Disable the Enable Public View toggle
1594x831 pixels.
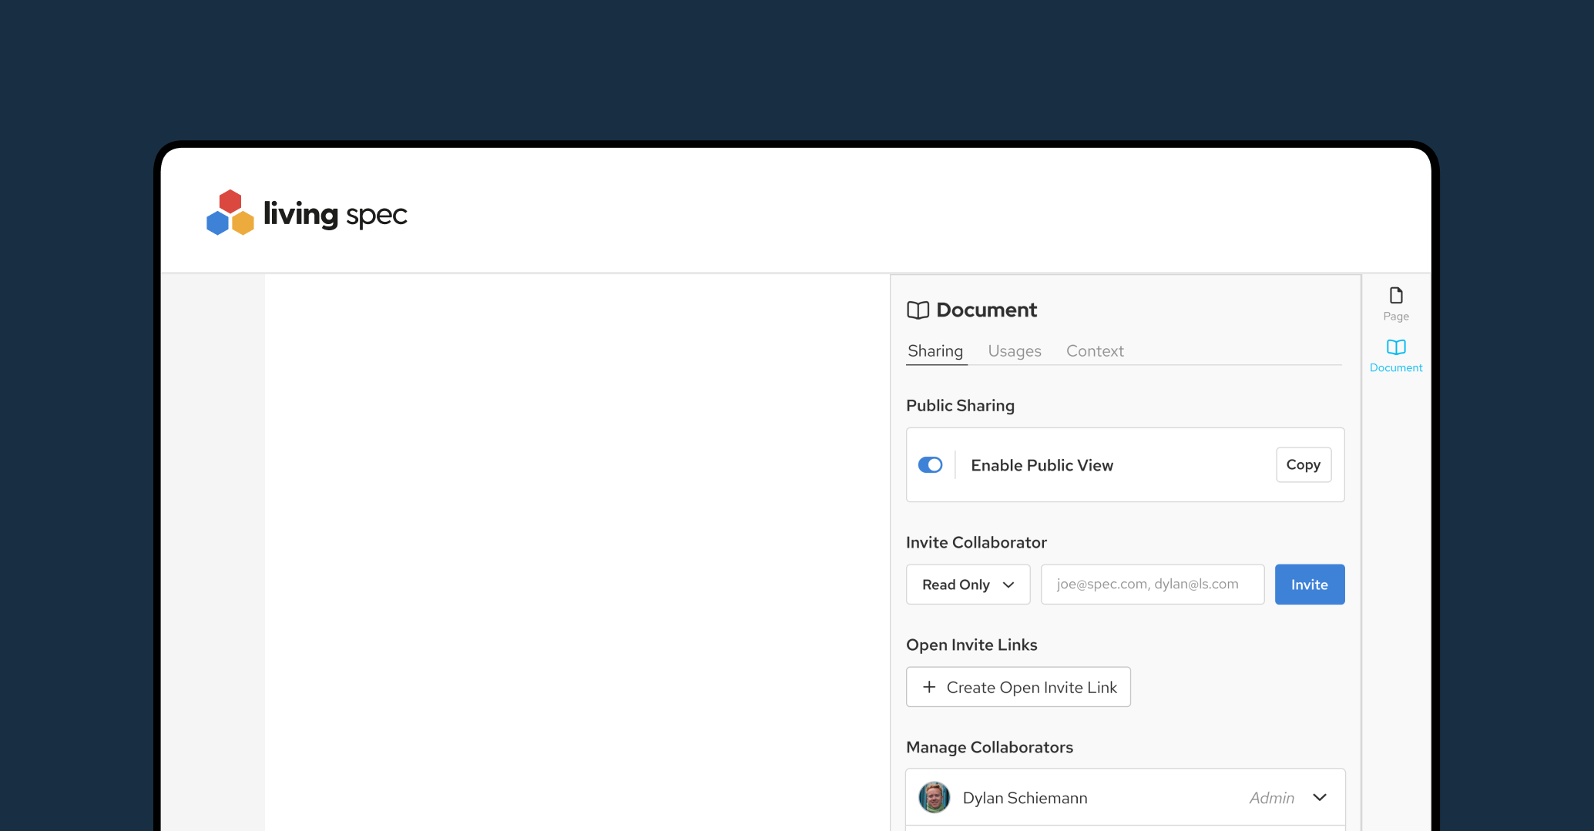930,465
